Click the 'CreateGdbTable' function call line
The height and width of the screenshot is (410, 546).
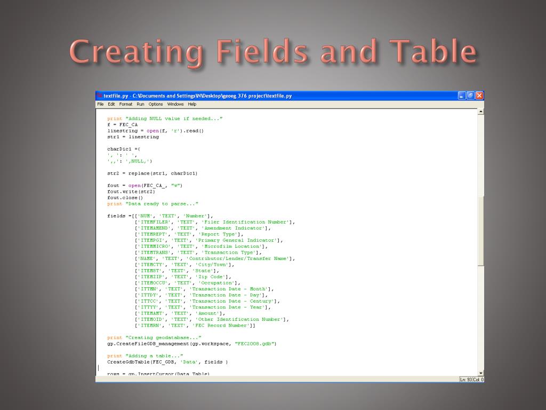coord(167,362)
